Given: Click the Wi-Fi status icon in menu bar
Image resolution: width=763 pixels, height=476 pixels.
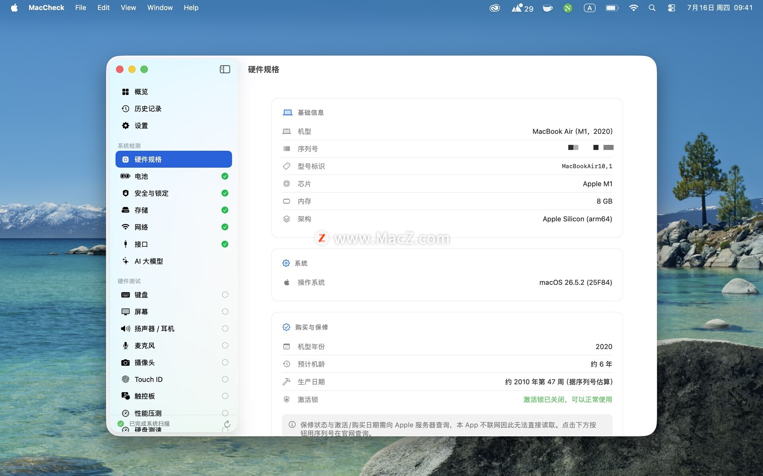Looking at the screenshot, I should (x=633, y=8).
